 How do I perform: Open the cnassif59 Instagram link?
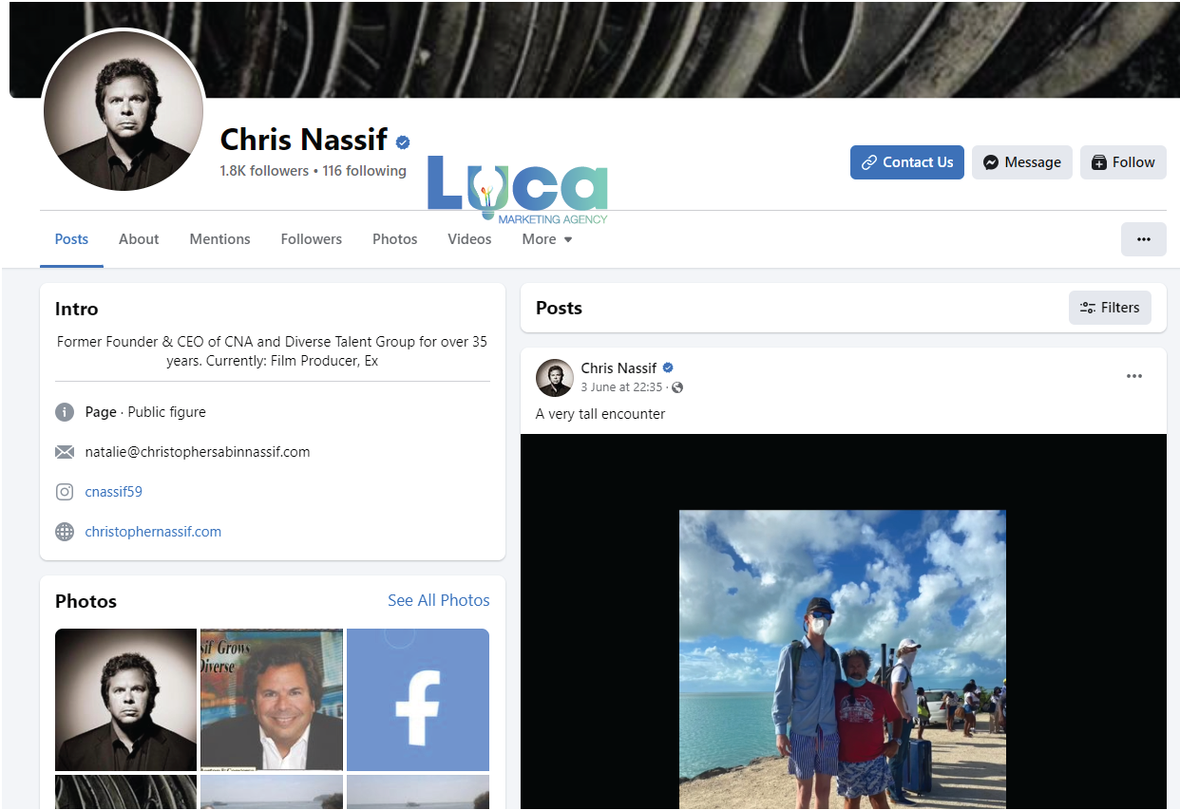113,492
